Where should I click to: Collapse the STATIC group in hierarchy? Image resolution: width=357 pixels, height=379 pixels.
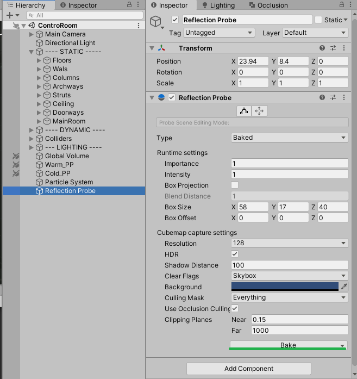tap(31, 52)
